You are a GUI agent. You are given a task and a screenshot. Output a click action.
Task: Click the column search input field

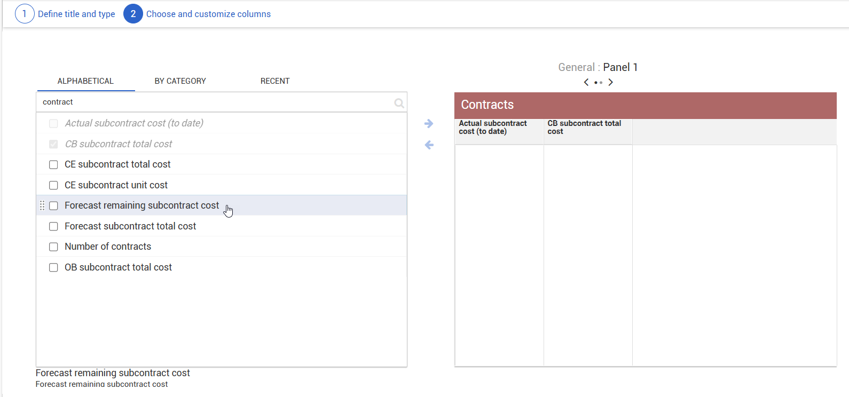click(x=214, y=102)
